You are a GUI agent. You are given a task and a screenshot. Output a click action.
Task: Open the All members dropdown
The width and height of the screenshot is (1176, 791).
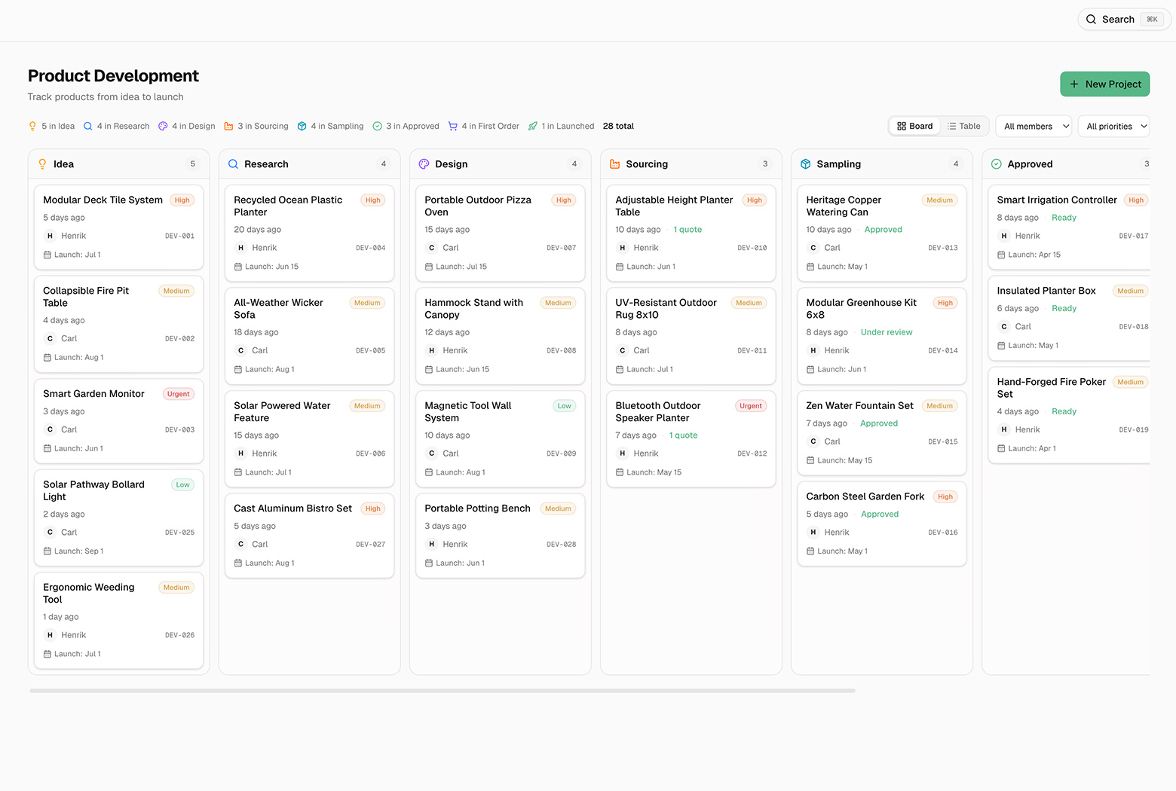(x=1033, y=126)
